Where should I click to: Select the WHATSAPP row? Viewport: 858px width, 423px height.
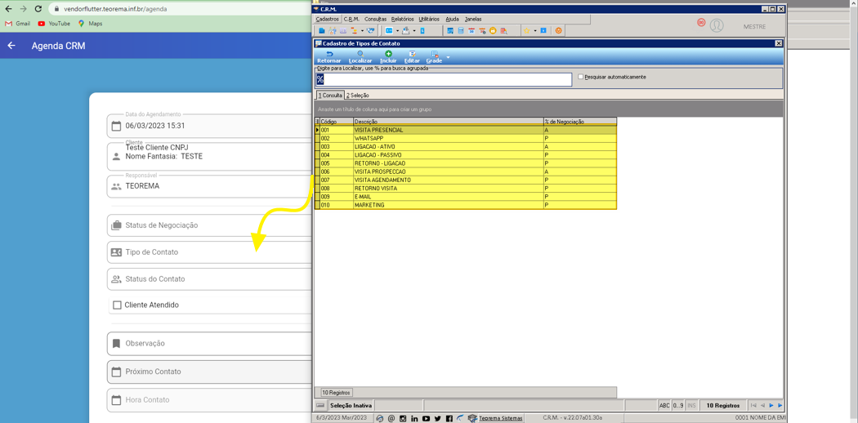coord(467,139)
